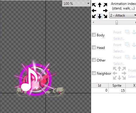Choose Neighbor left direction arrow

(x=115, y=73)
